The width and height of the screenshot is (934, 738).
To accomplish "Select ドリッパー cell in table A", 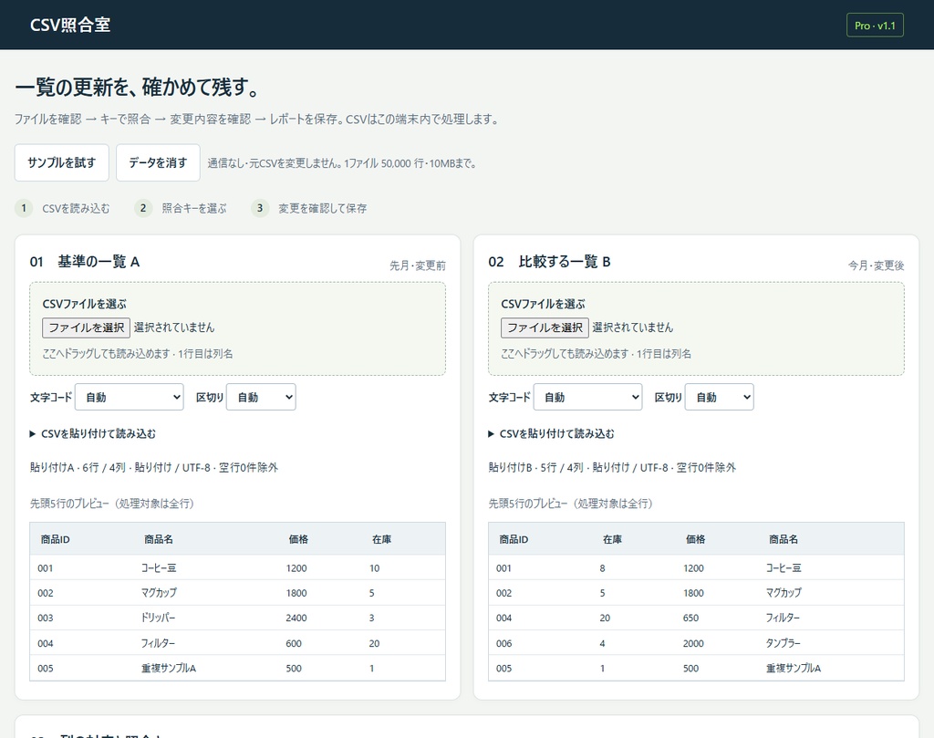I will [158, 618].
